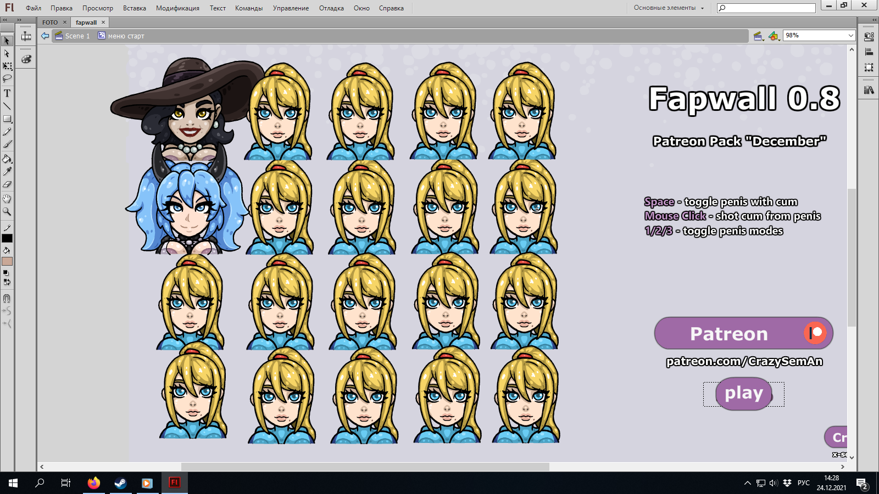The image size is (879, 494).
Task: Select the white arrow Subselection tool
Action: [x=7, y=53]
